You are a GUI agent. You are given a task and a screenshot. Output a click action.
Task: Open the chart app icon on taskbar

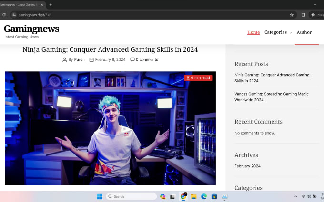point(224,196)
